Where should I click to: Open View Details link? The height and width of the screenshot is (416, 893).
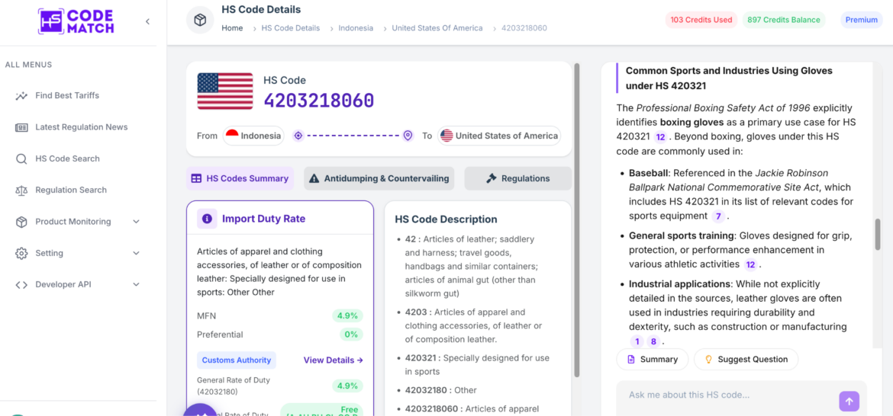334,360
